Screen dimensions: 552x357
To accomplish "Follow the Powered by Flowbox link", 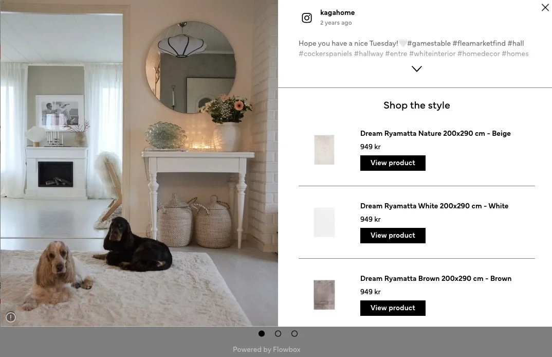I will pyautogui.click(x=267, y=349).
